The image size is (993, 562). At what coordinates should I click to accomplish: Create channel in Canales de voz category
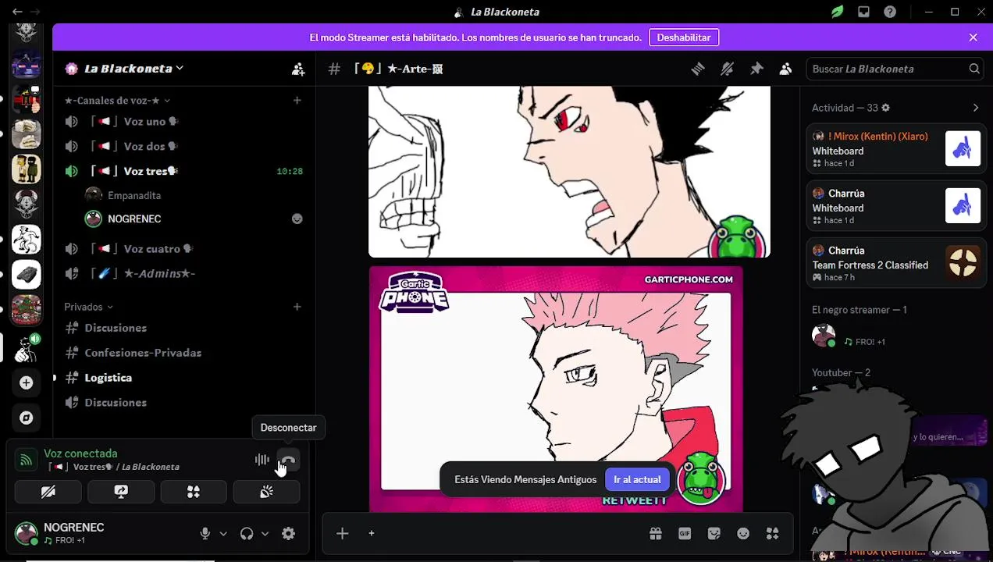coord(297,101)
